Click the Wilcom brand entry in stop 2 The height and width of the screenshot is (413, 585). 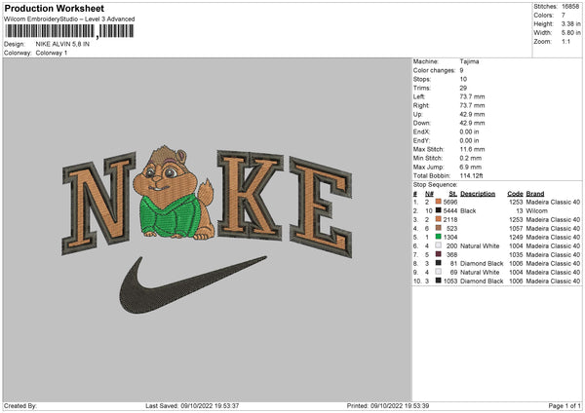click(x=536, y=211)
